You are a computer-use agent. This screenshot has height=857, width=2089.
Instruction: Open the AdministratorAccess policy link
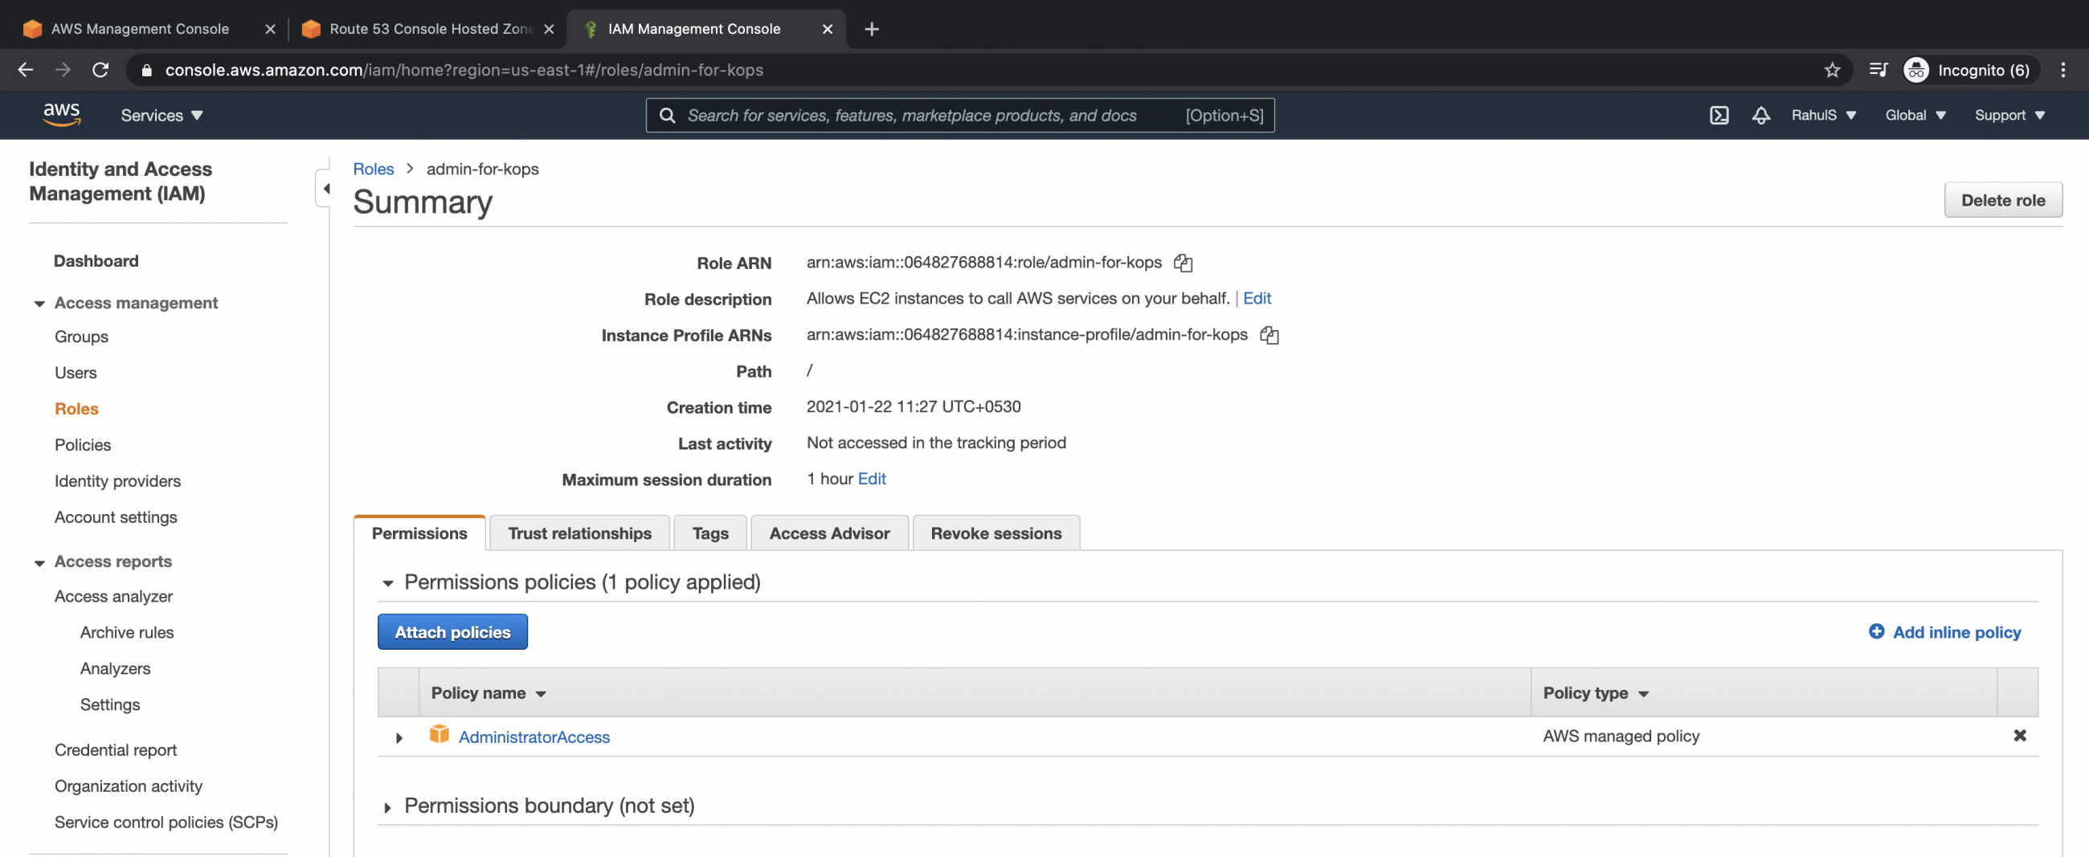pyautogui.click(x=533, y=737)
